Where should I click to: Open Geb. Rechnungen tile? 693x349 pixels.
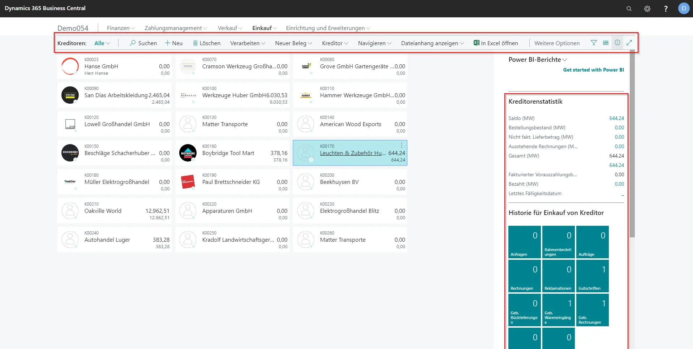(592, 310)
